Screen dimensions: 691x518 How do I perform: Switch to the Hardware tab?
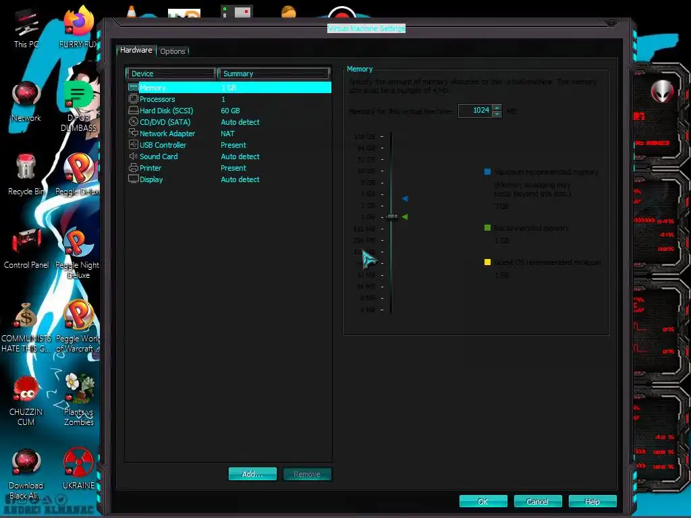pos(136,50)
